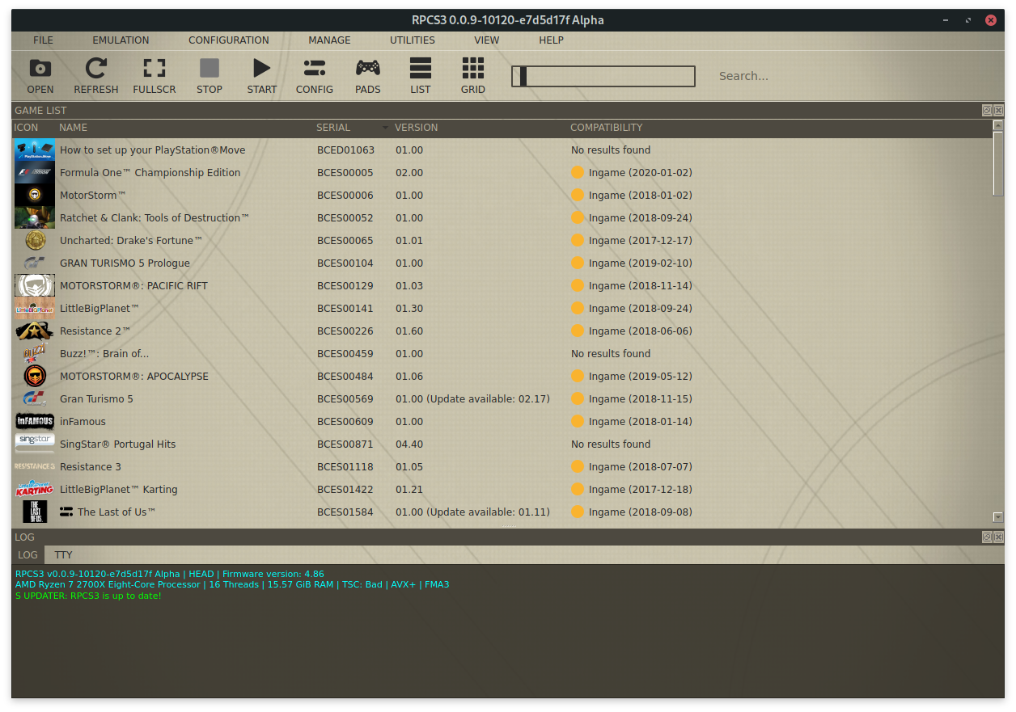Click the GRAN TURISMO 5 Prologue icon

coord(35,263)
